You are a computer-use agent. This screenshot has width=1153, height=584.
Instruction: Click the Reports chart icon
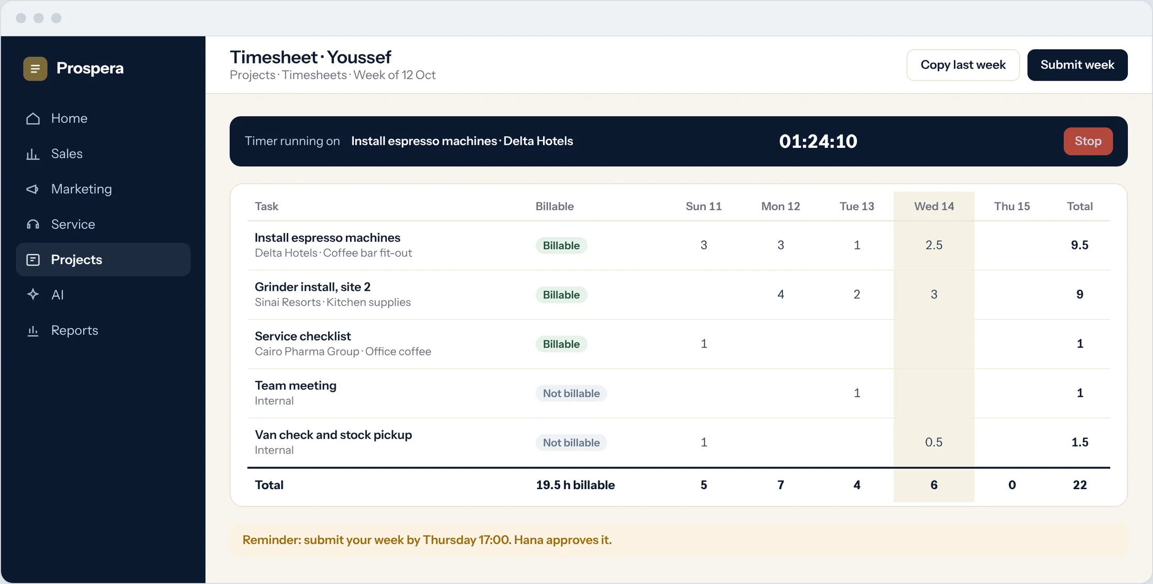pos(33,330)
